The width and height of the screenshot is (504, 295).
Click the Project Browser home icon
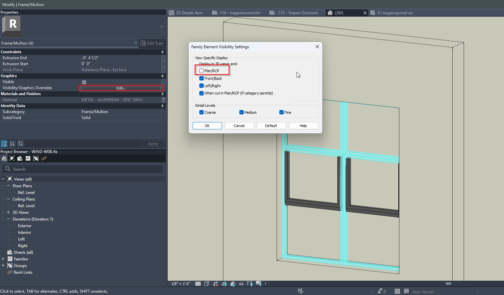(4, 158)
